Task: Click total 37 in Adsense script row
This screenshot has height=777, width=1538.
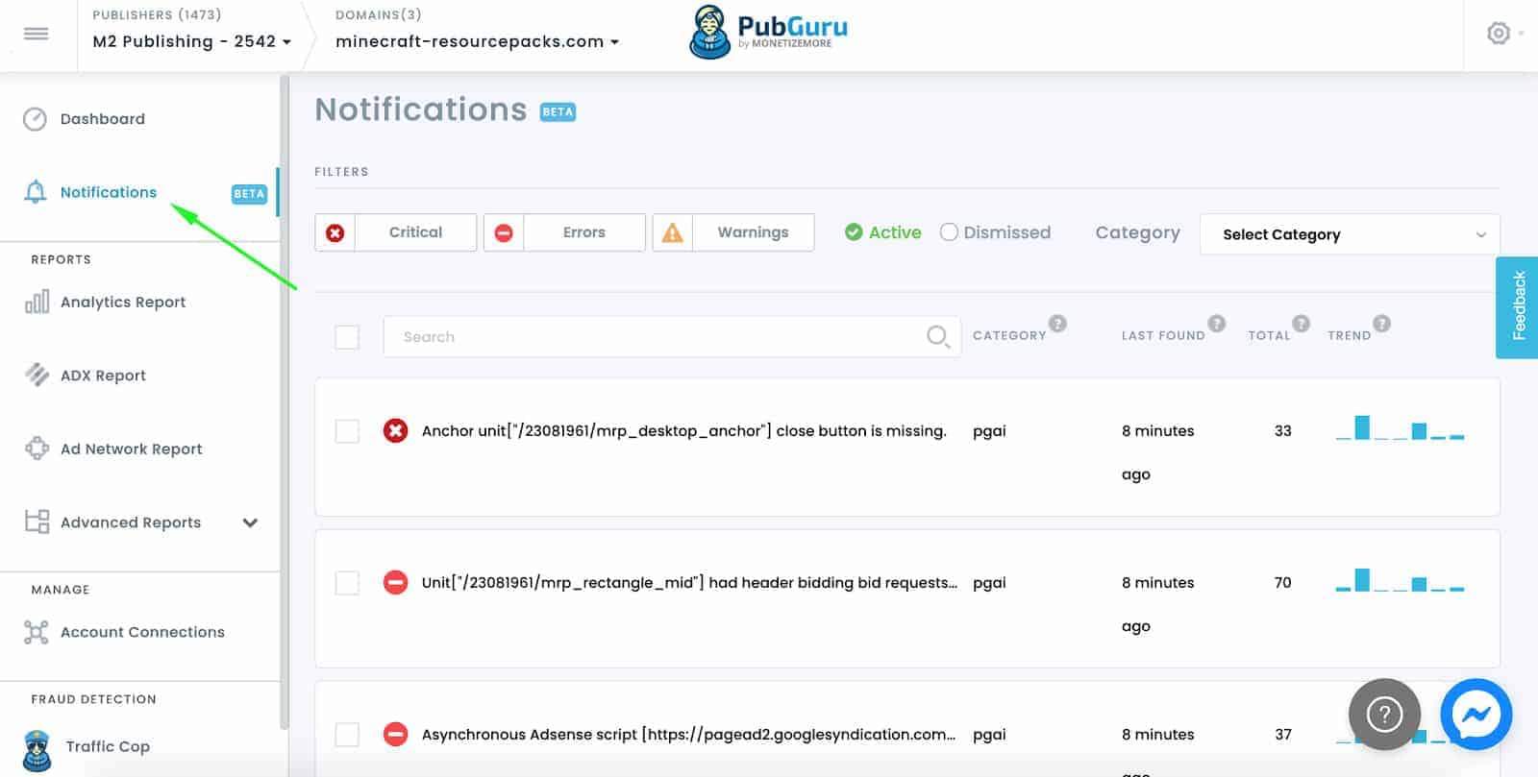Action: (1283, 734)
